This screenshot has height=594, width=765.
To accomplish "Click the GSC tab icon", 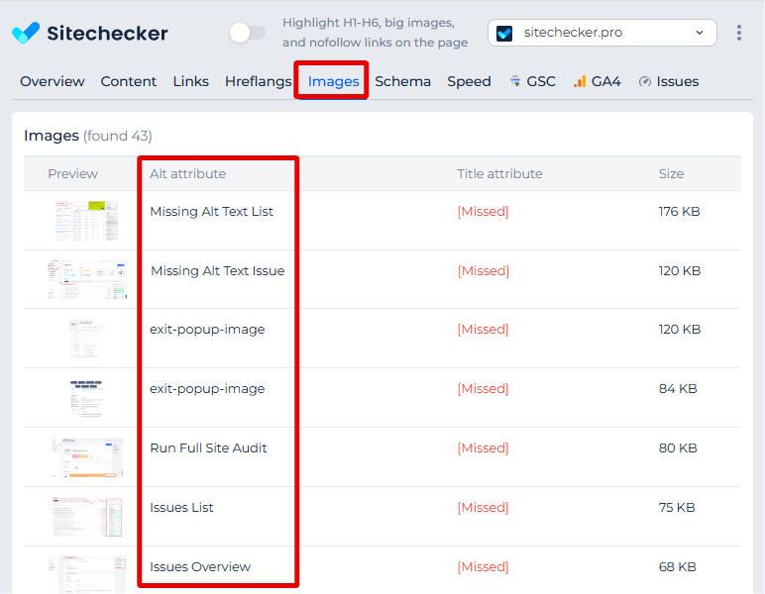I will [514, 81].
